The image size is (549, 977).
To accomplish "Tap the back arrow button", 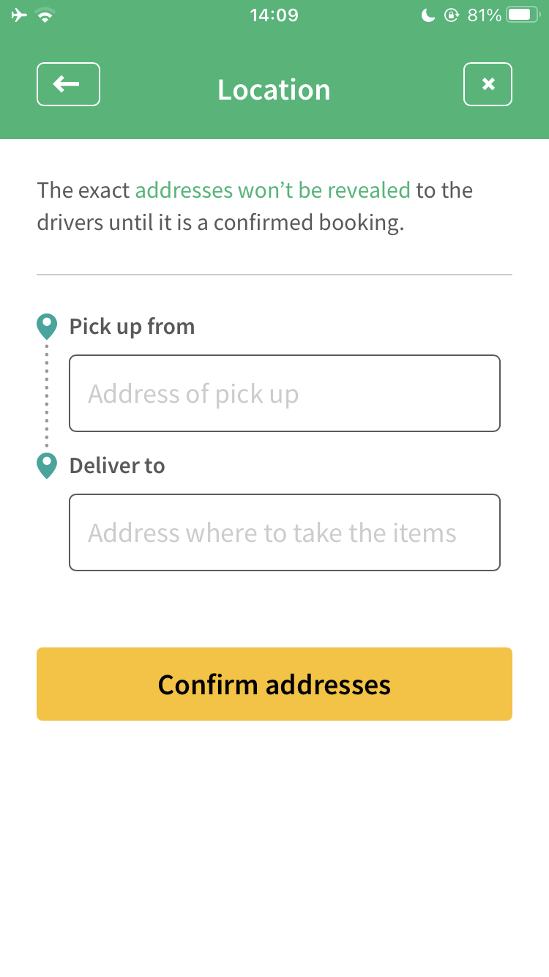I will click(x=68, y=84).
